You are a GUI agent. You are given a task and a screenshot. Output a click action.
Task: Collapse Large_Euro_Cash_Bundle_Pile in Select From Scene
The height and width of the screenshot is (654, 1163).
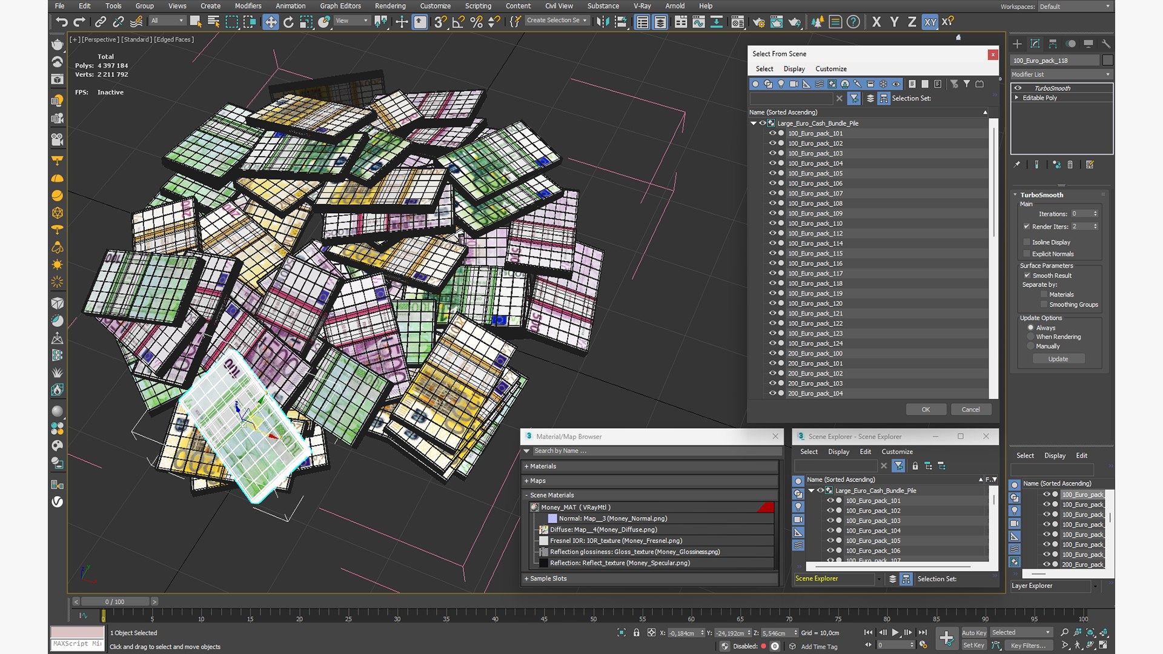754,123
